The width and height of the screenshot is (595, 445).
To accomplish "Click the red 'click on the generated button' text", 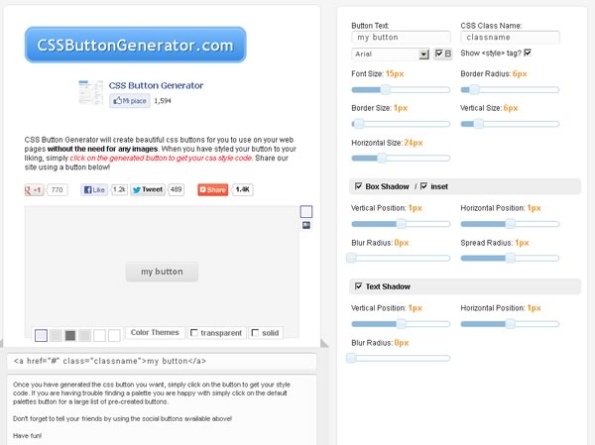I will tap(161, 158).
